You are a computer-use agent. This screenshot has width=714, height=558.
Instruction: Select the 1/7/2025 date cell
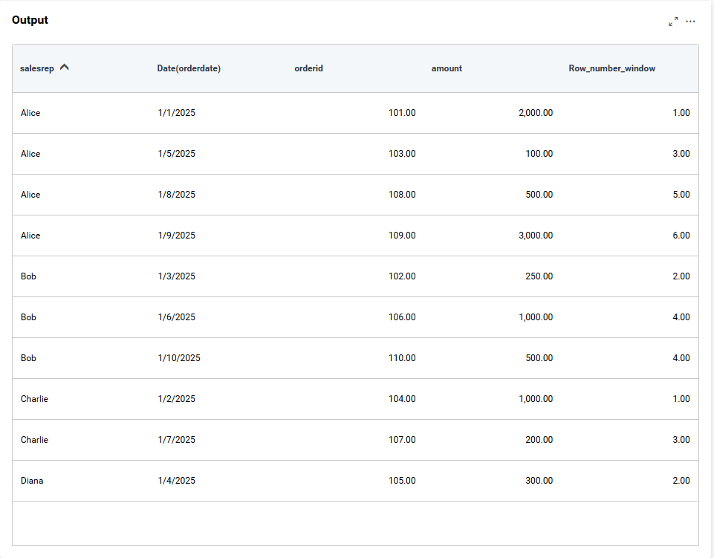click(176, 440)
